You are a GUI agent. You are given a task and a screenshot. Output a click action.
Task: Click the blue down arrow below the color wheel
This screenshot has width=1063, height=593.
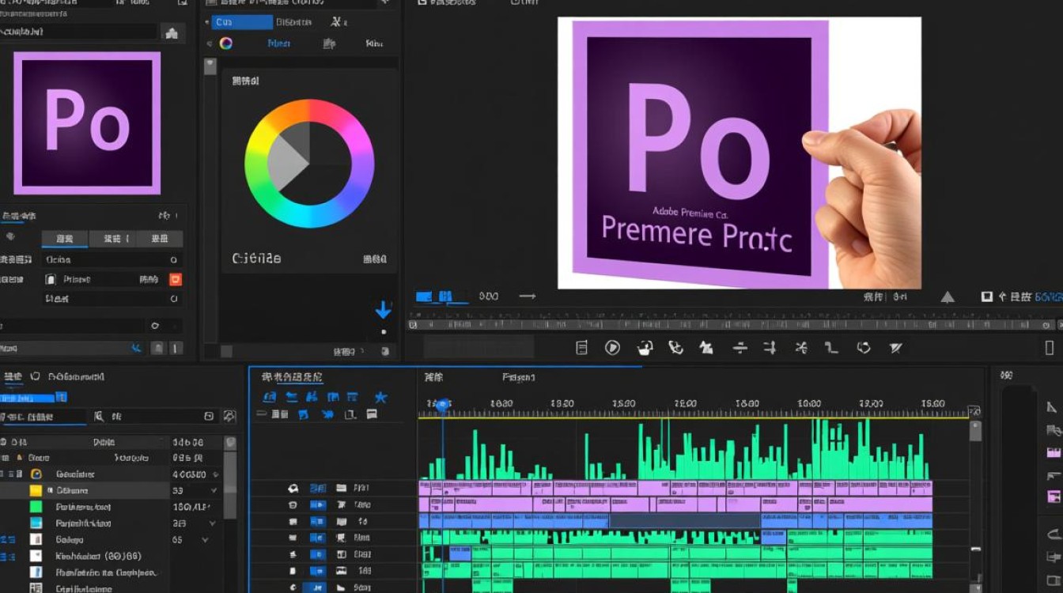tap(384, 309)
